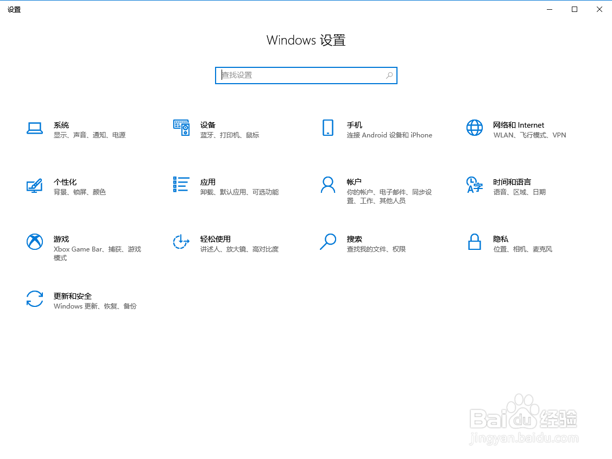The width and height of the screenshot is (612, 459).
Task: Select the 应用 heading
Action: click(207, 182)
